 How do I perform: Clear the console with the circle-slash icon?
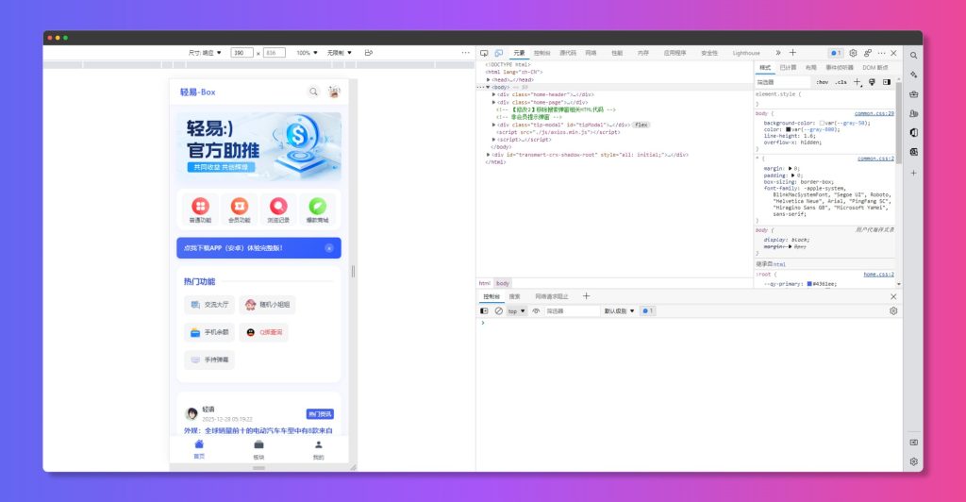point(499,310)
